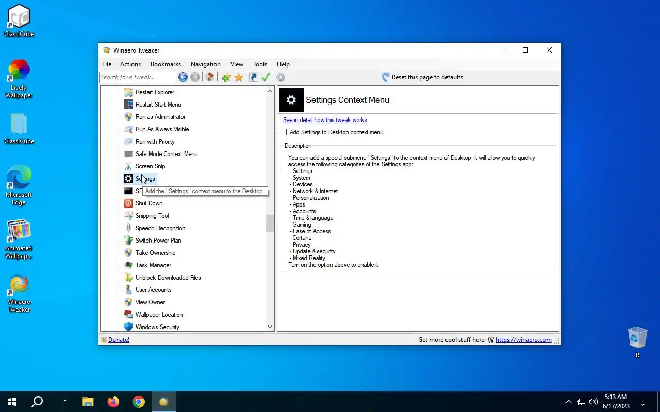
Task: Click the green checkmark toolbar icon
Action: 266,77
